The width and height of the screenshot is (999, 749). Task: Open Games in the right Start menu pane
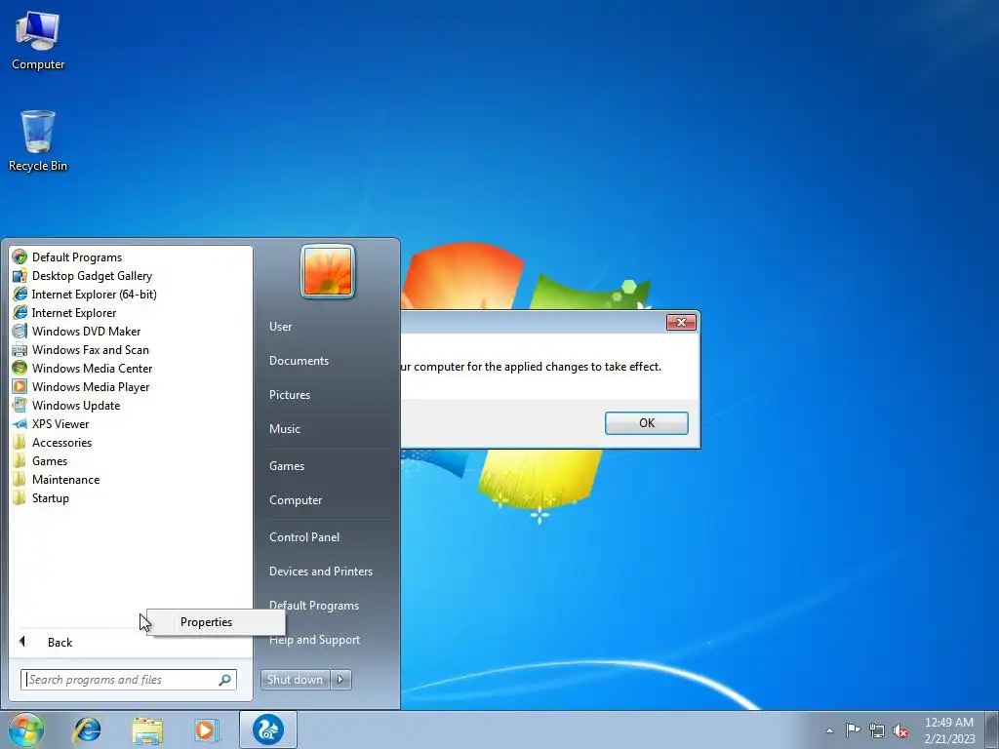tap(287, 465)
